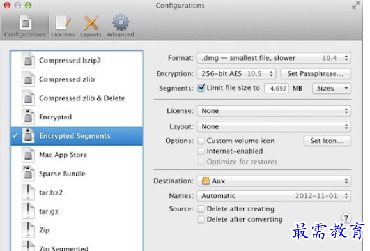Select the Encrypted Segments row
This screenshot has width=370, height=251.
pos(77,136)
